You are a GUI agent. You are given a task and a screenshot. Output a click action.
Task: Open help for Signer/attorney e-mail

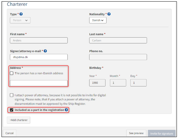(45, 51)
